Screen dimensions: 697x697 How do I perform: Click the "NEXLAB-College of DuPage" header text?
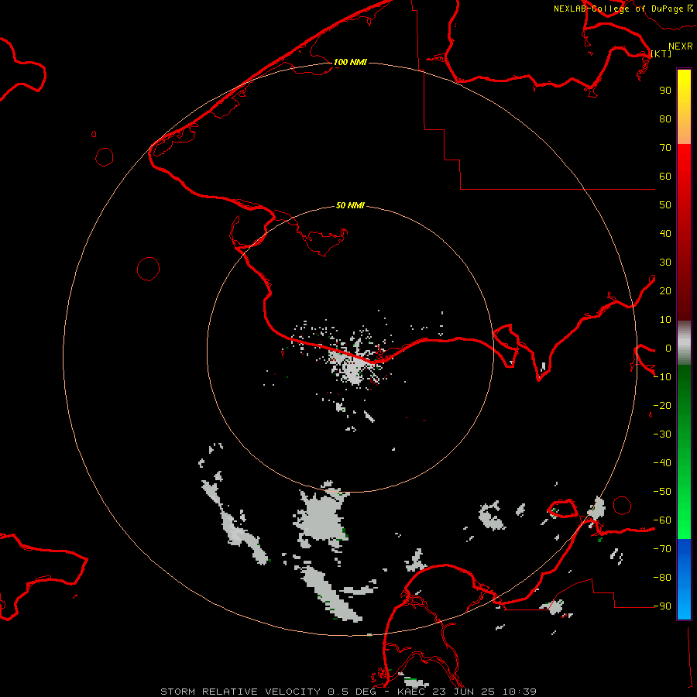619,9
